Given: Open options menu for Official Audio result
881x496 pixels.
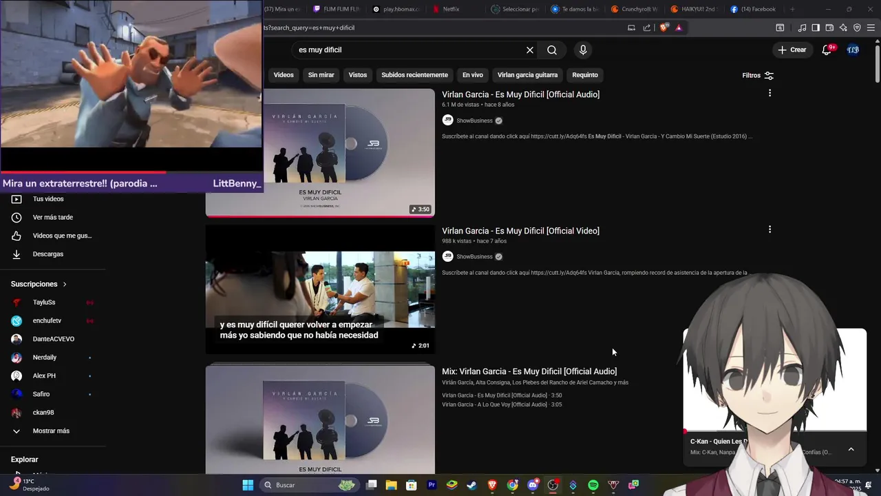Looking at the screenshot, I should 769,93.
